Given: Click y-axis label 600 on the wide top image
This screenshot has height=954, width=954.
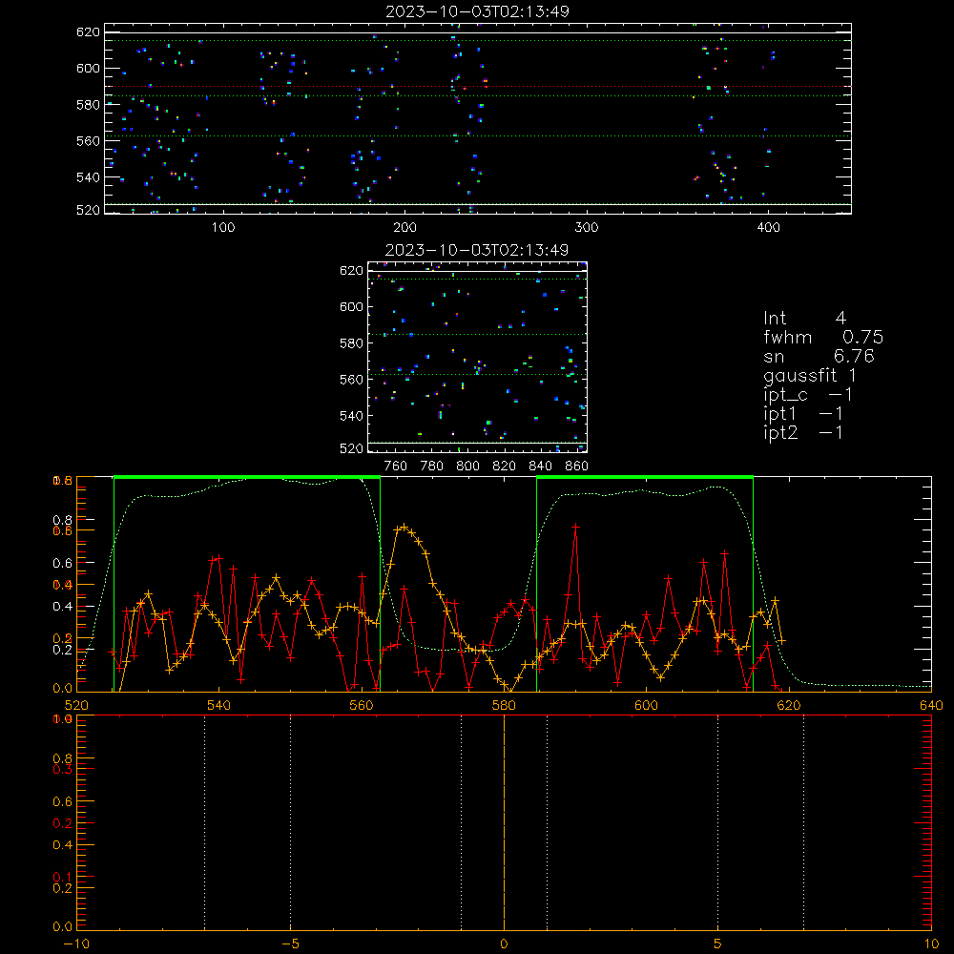Looking at the screenshot, I should click(x=88, y=68).
